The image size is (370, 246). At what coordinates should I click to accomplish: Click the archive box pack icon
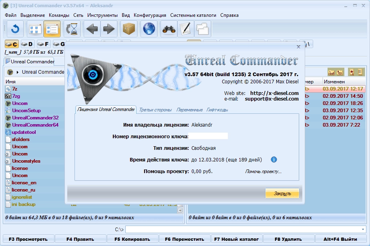tap(129, 29)
